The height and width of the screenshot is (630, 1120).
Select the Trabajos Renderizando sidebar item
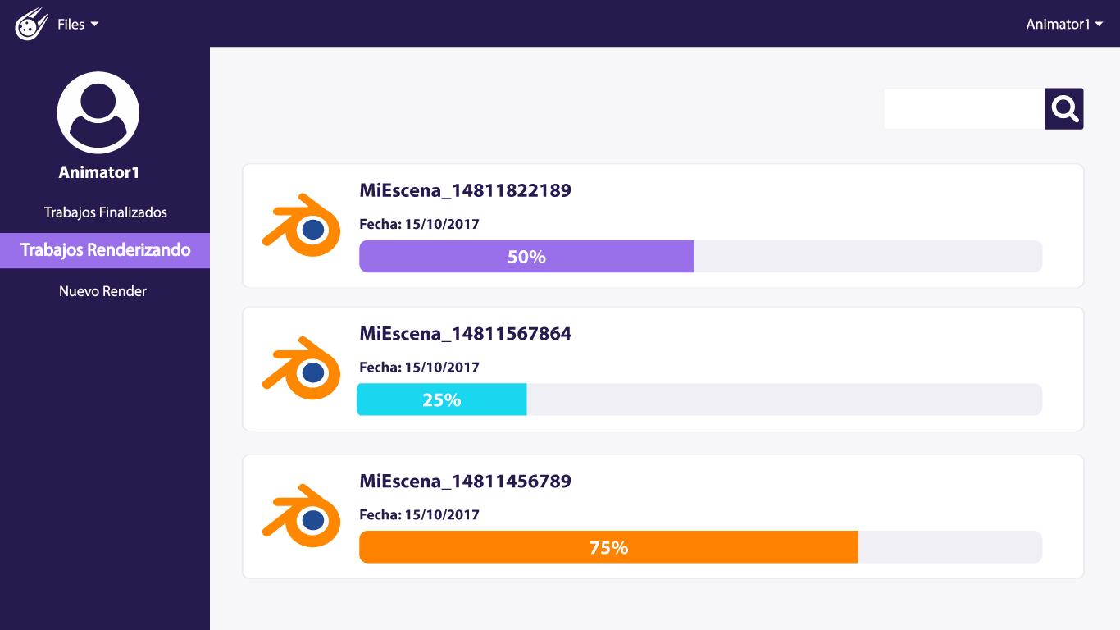point(105,250)
